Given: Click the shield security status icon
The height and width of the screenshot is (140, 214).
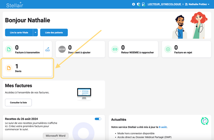Looking at the screenshot, I should coord(138,4).
